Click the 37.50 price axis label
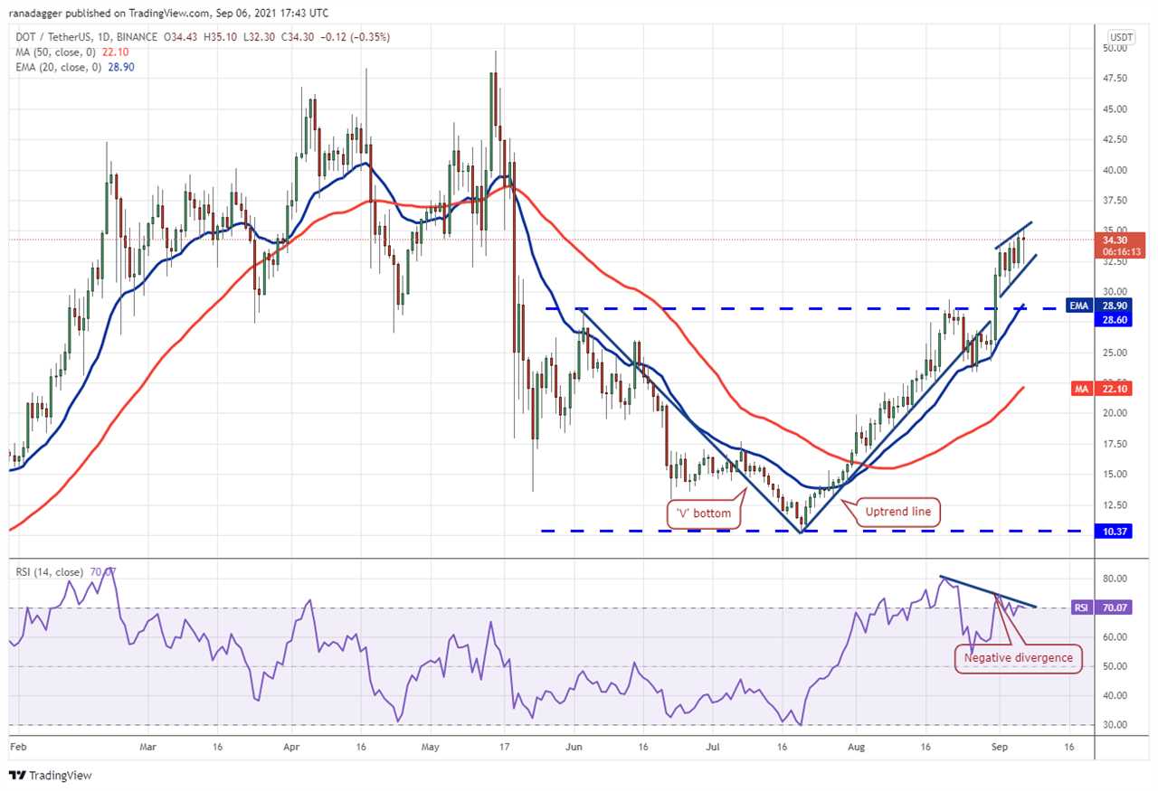 coord(1115,201)
